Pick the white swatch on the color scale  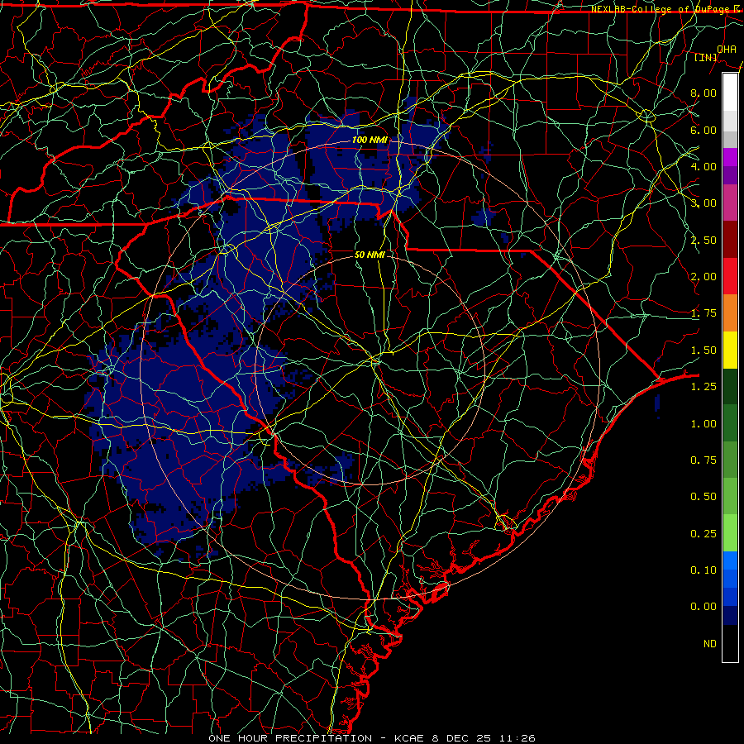(730, 93)
